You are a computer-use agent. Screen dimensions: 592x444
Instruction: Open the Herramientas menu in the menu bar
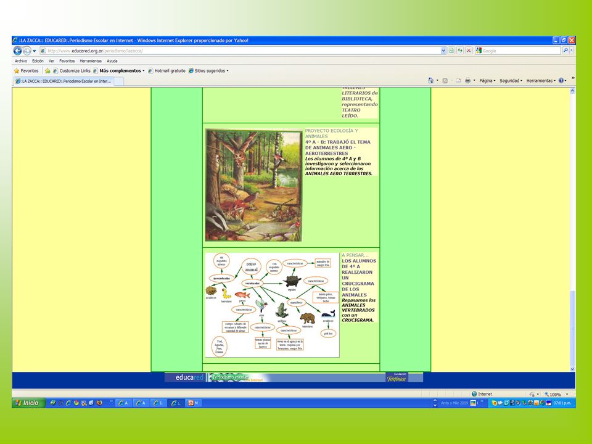(91, 61)
